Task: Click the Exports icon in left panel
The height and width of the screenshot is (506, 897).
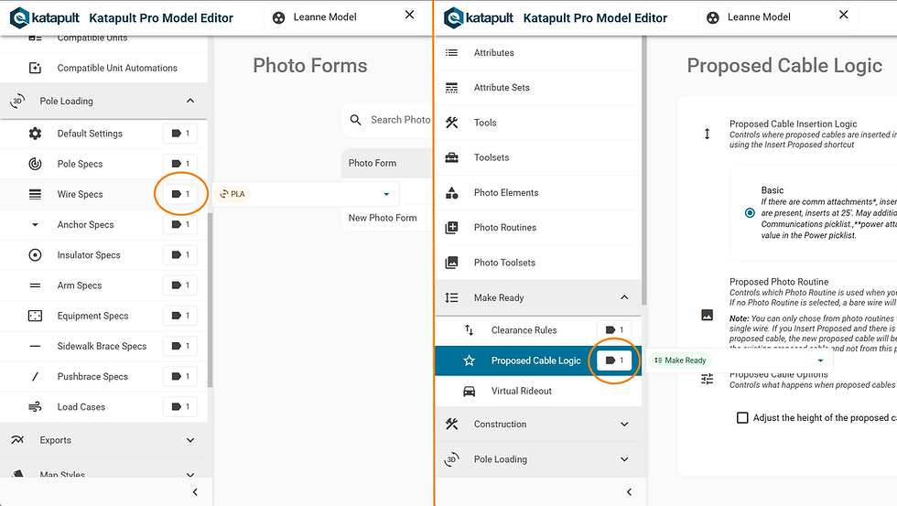Action: [x=17, y=440]
